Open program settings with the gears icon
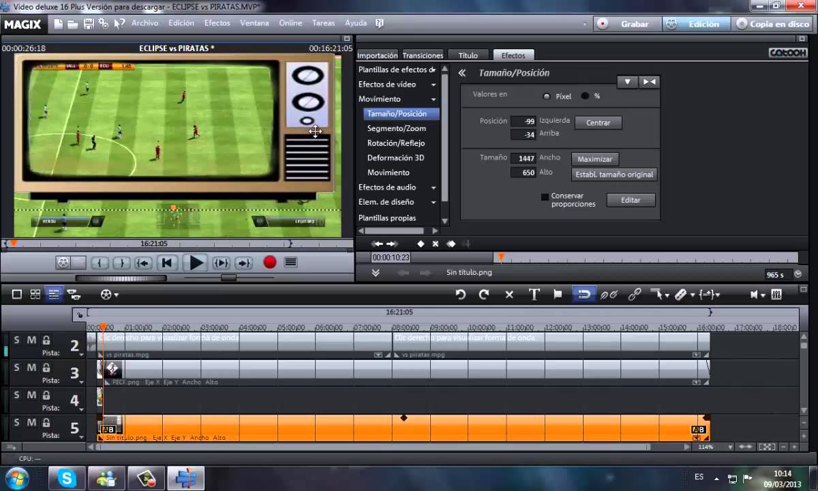Screen dimensions: 818x491 104,23
